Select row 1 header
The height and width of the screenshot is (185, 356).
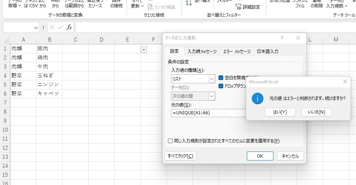(5, 48)
